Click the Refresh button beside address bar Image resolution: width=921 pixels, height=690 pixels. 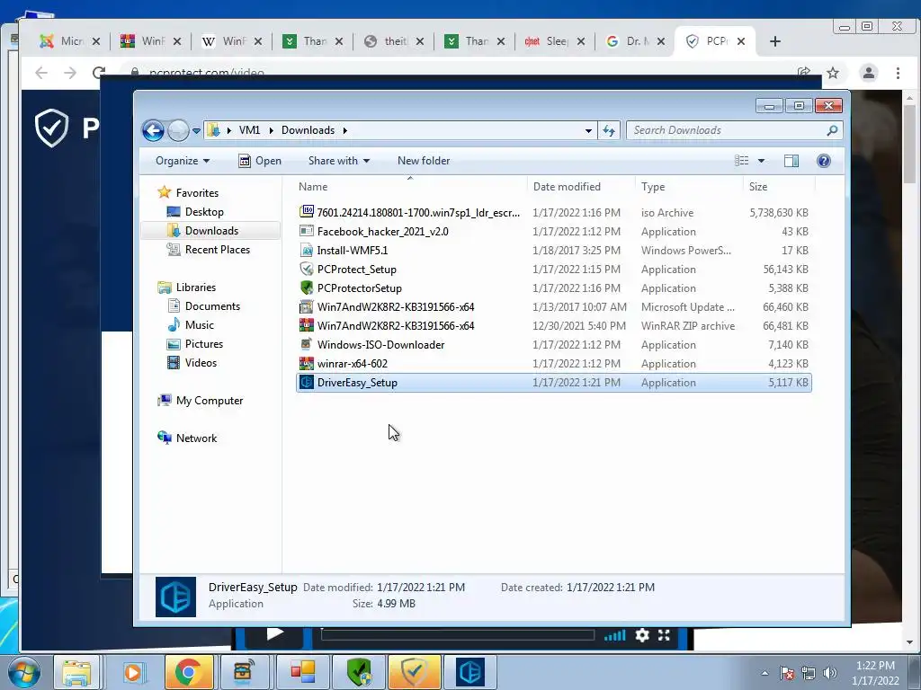point(609,130)
